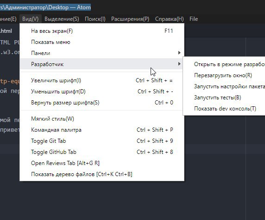
Task: Choose На весь экран(F) entry
Action: coord(102,31)
